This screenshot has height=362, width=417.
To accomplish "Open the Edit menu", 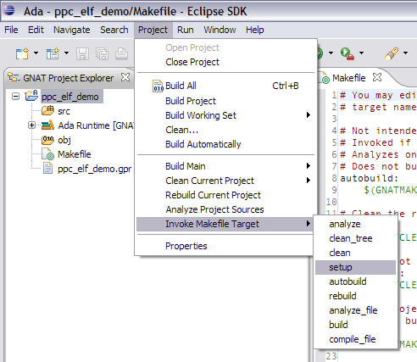I will 36,30.
